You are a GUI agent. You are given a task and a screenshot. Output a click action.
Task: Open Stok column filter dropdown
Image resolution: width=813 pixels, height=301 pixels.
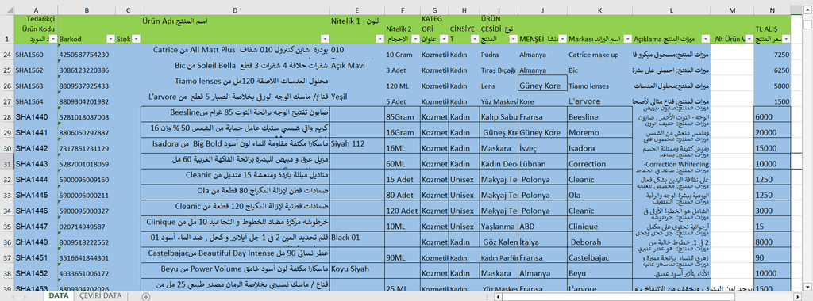(136, 39)
